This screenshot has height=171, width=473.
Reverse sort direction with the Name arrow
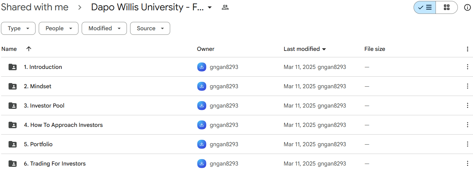click(29, 49)
